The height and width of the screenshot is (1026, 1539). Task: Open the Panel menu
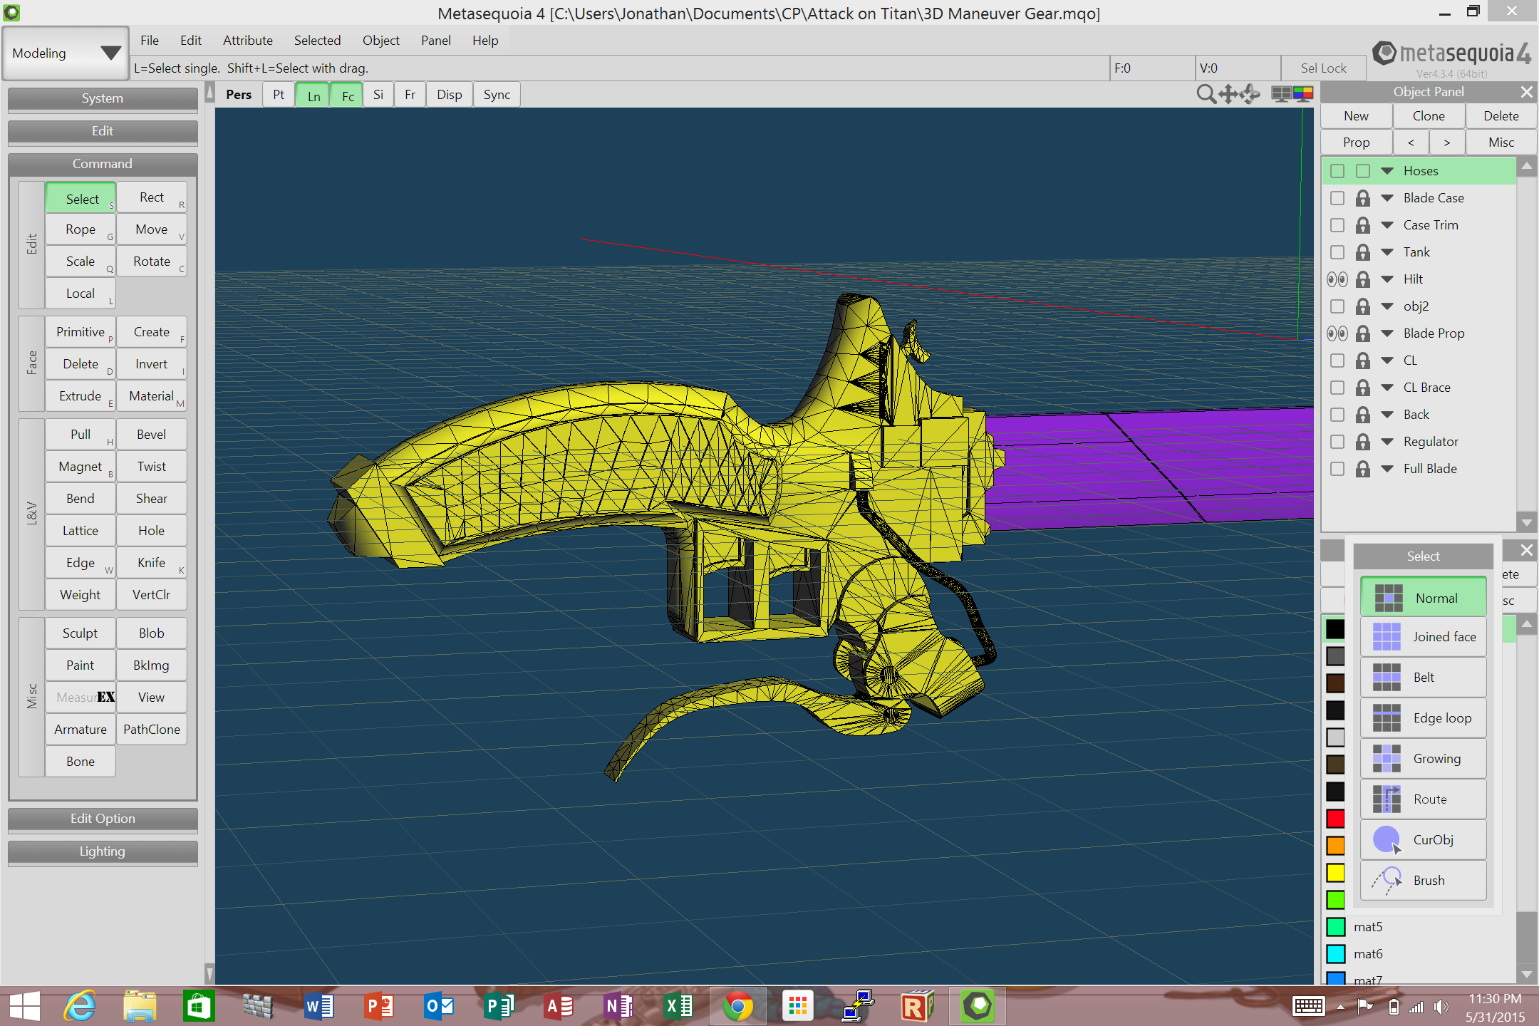tap(436, 41)
